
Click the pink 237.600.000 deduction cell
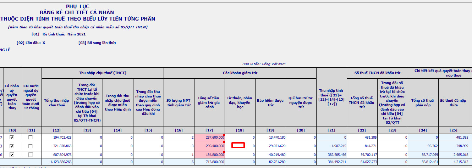point(209,137)
